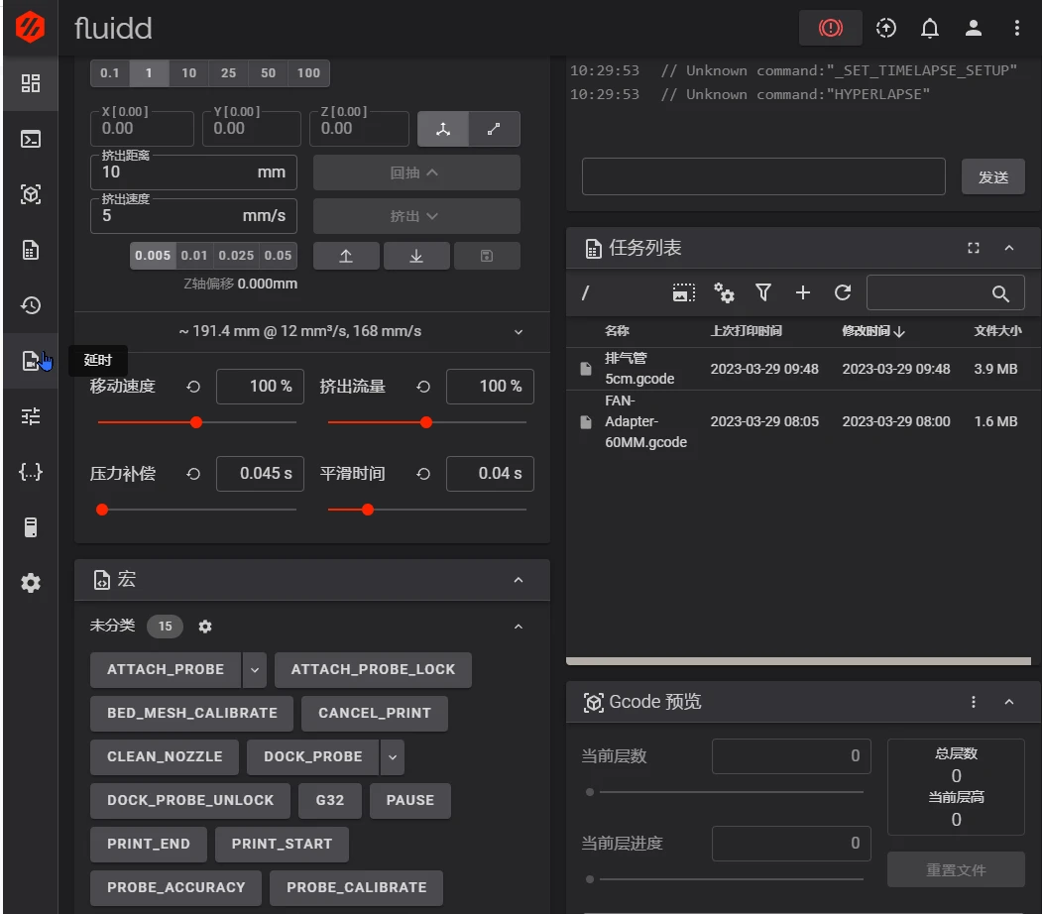Screen dimensions: 1042x914
Task: Reset the 移动速度 value
Action: pos(193,387)
